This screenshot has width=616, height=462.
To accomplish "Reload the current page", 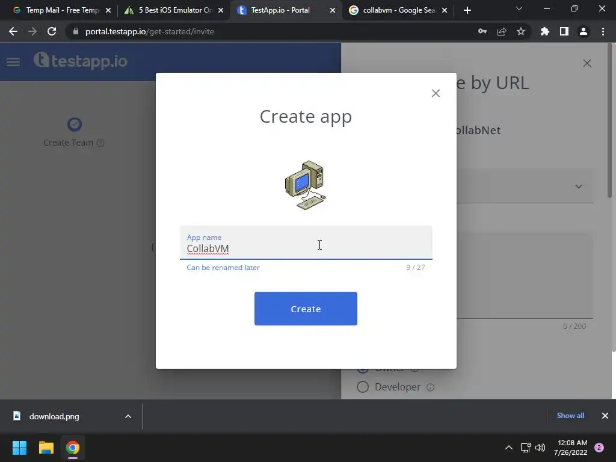I will pos(52,31).
